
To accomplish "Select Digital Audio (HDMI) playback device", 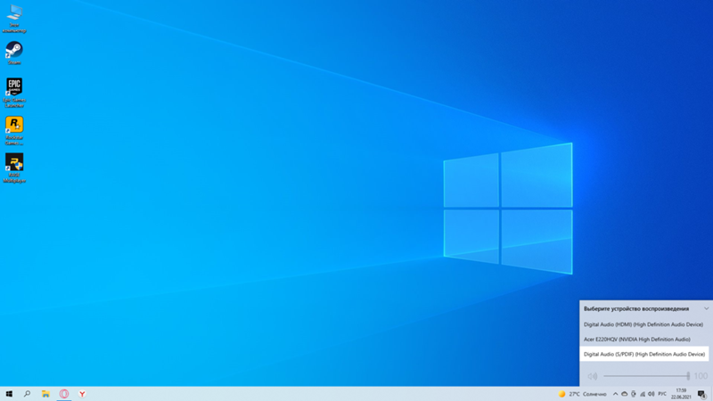I will pos(643,324).
